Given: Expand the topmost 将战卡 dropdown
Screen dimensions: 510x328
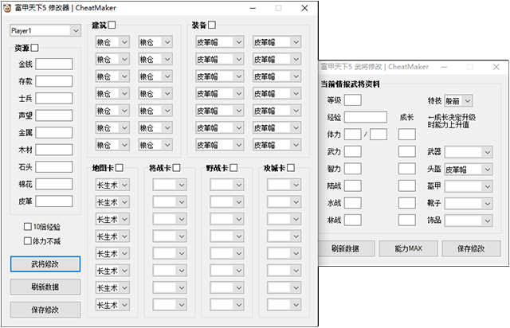Looking at the screenshot, I should click(x=170, y=185).
